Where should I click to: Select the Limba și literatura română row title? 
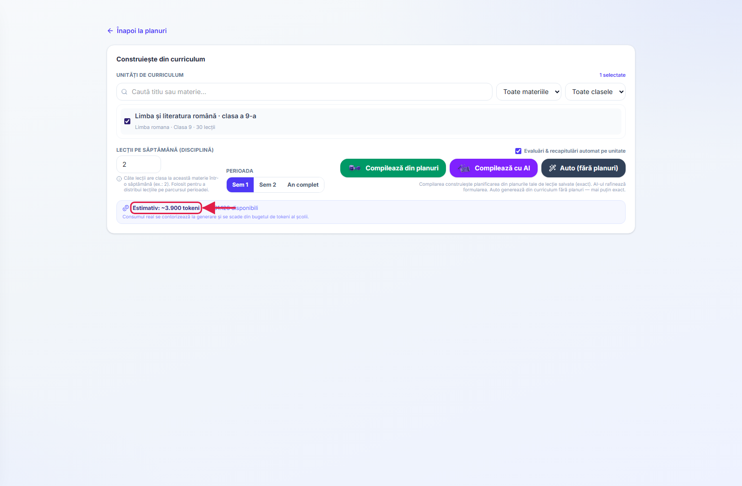(196, 116)
